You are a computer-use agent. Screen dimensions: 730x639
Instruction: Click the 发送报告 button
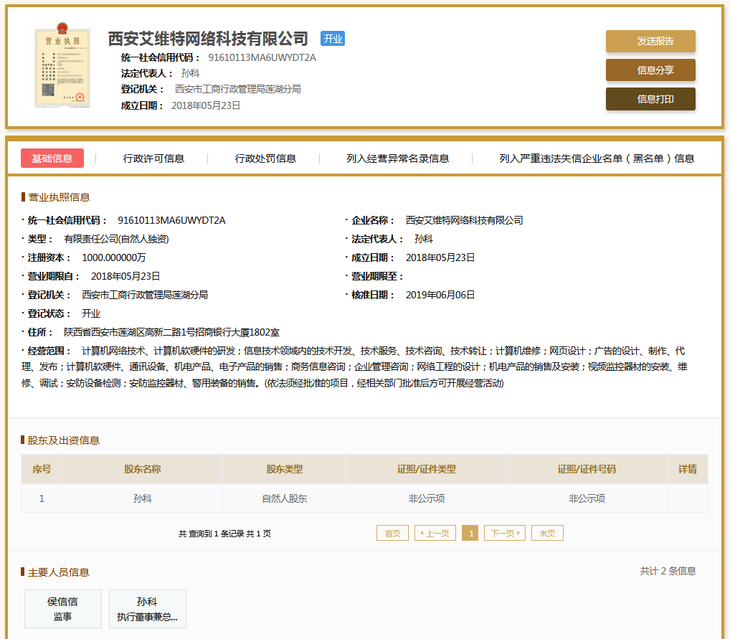[x=650, y=42]
